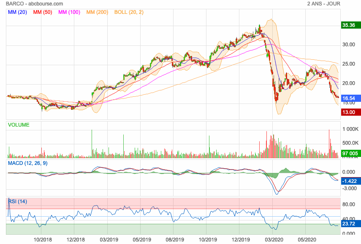
Task: Click the 500.0K volume axis label
Action: point(350,143)
